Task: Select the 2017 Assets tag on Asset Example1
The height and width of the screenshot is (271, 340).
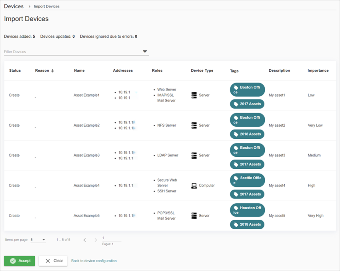Action: 247,104
